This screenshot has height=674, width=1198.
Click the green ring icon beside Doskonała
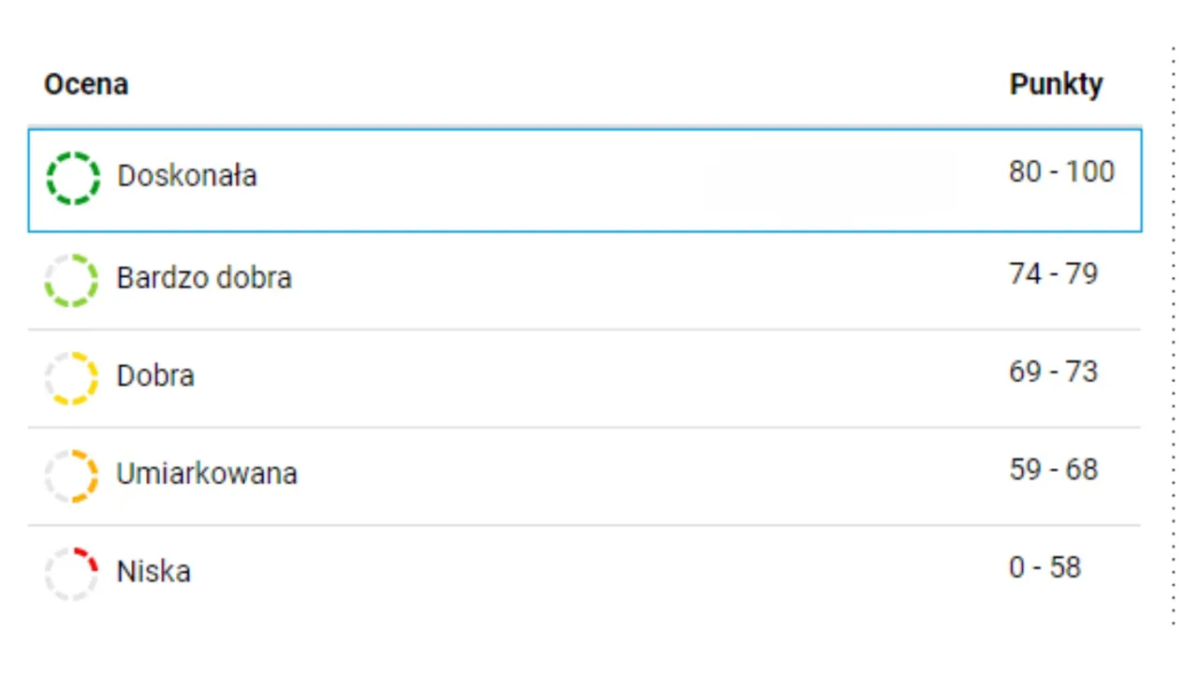[73, 178]
